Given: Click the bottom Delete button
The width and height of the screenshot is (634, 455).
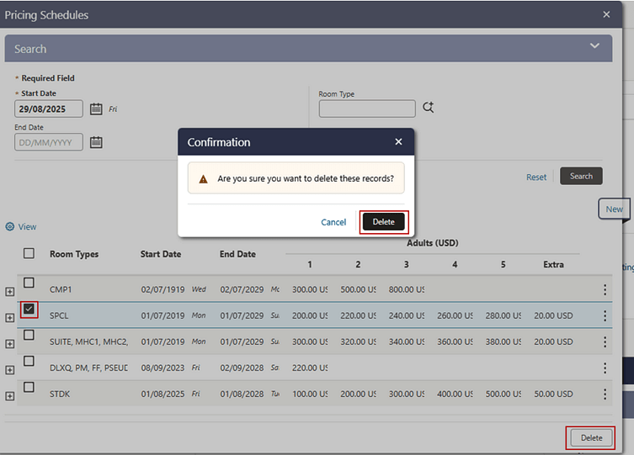Looking at the screenshot, I should click(591, 437).
